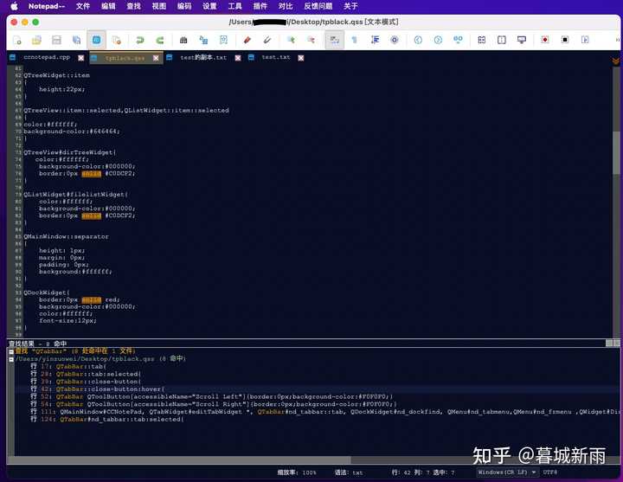Open the tab list arrow at right edge
This screenshot has height=482, width=623.
pyautogui.click(x=615, y=61)
